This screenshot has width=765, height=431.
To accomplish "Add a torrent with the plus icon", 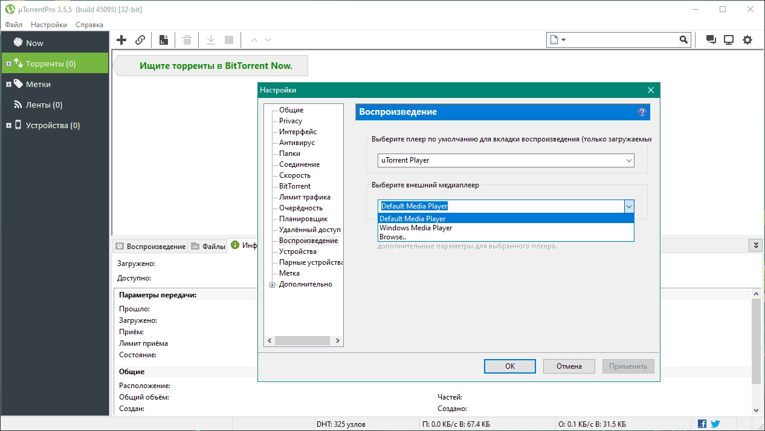I will click(x=121, y=40).
